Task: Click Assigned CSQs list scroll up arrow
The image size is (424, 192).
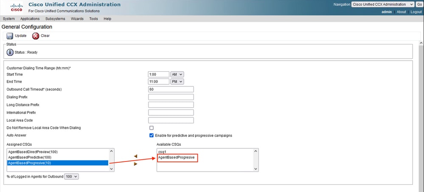Action: point(111,151)
